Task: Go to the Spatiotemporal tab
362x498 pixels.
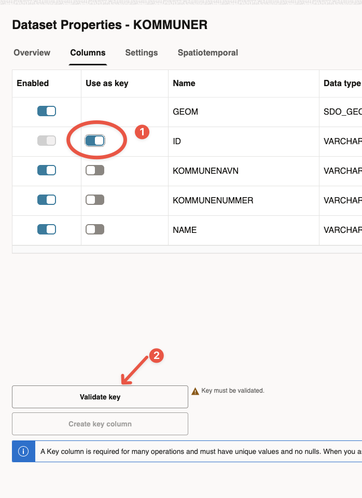Action: click(x=208, y=52)
